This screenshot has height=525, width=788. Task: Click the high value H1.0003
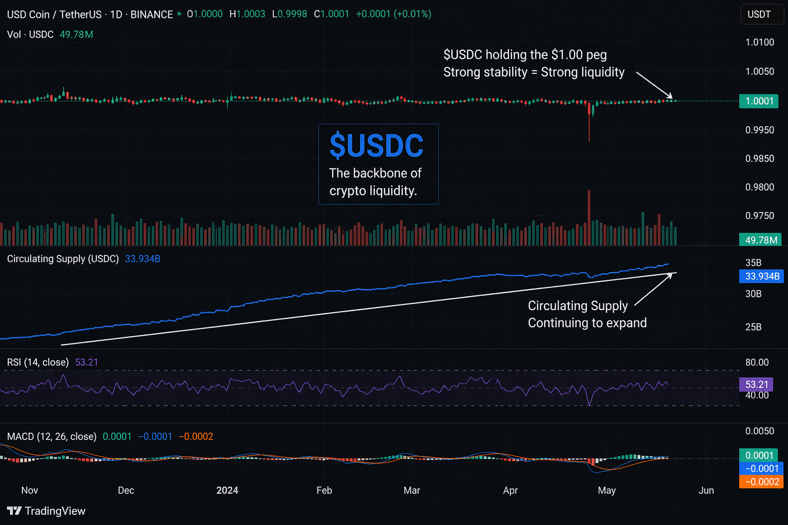coord(247,14)
